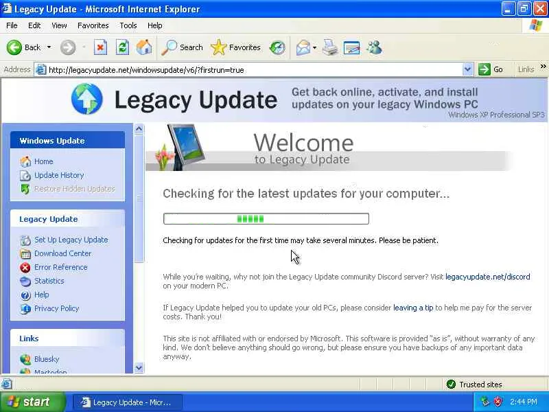Viewport: 549px width, 412px height.
Task: Expand the Address bar dropdown arrow
Action: point(467,69)
